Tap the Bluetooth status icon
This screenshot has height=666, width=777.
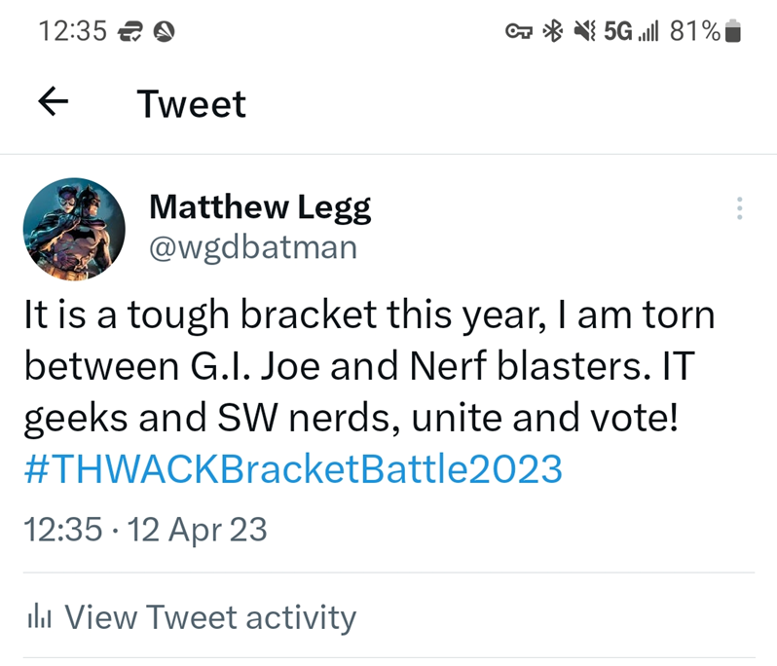pyautogui.click(x=553, y=32)
